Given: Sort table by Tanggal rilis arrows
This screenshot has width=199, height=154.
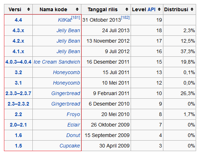Looking at the screenshot, I should pyautogui.click(x=127, y=9).
